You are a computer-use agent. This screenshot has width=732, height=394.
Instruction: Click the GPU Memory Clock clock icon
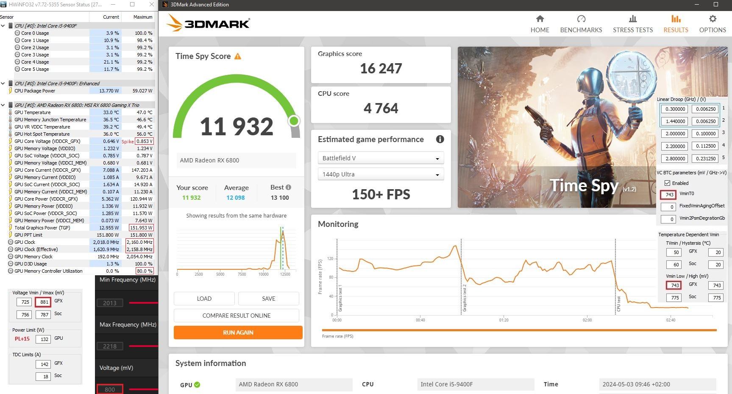click(x=11, y=257)
